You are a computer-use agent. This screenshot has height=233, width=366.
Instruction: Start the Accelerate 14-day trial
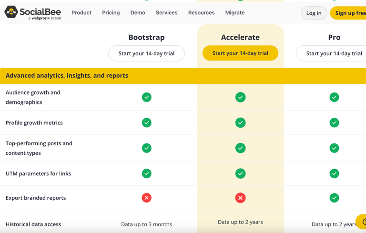click(x=240, y=53)
